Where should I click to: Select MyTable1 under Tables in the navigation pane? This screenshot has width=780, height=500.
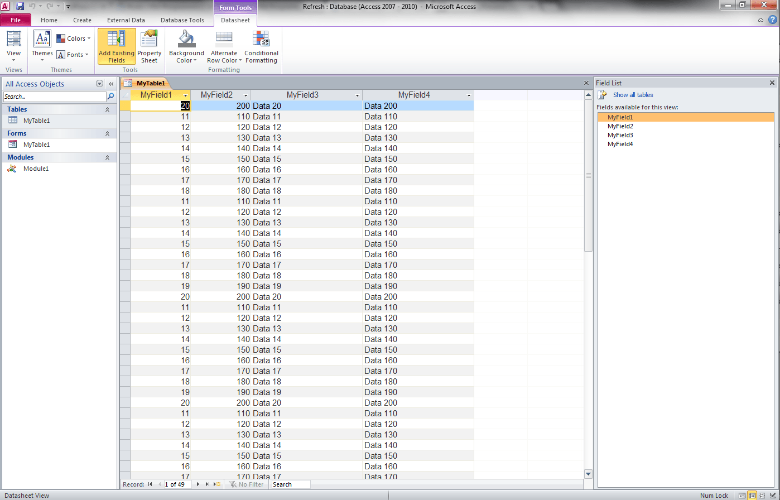pyautogui.click(x=60, y=121)
